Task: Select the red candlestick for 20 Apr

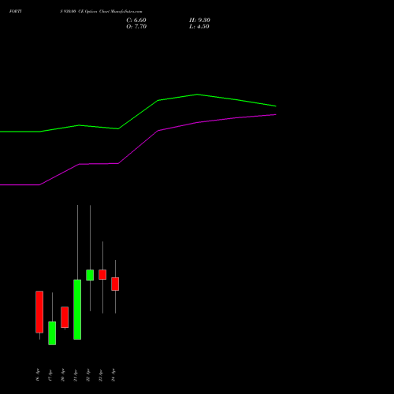Action: [65, 317]
